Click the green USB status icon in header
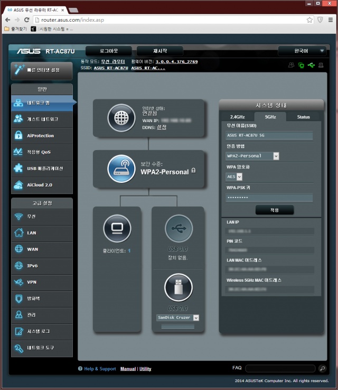The width and height of the screenshot is (338, 390). 311,65
